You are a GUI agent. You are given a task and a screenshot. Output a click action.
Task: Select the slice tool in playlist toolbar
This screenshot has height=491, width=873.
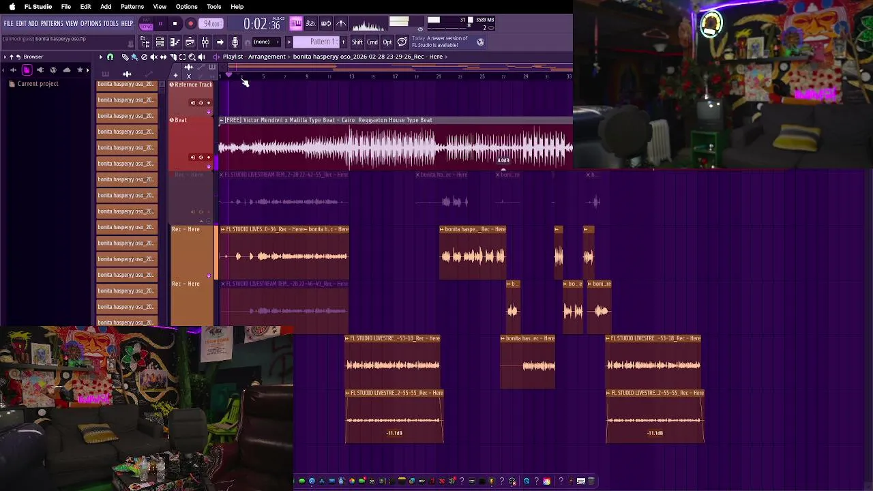tap(173, 57)
